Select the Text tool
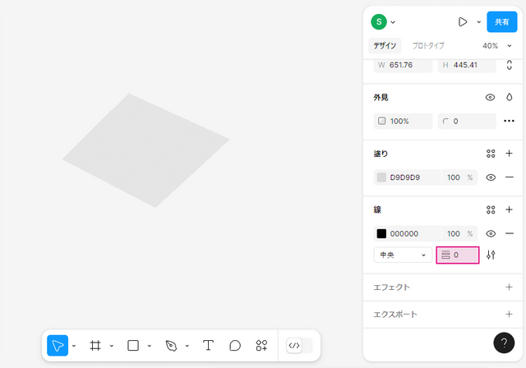Image resolution: width=526 pixels, height=368 pixels. tap(208, 345)
